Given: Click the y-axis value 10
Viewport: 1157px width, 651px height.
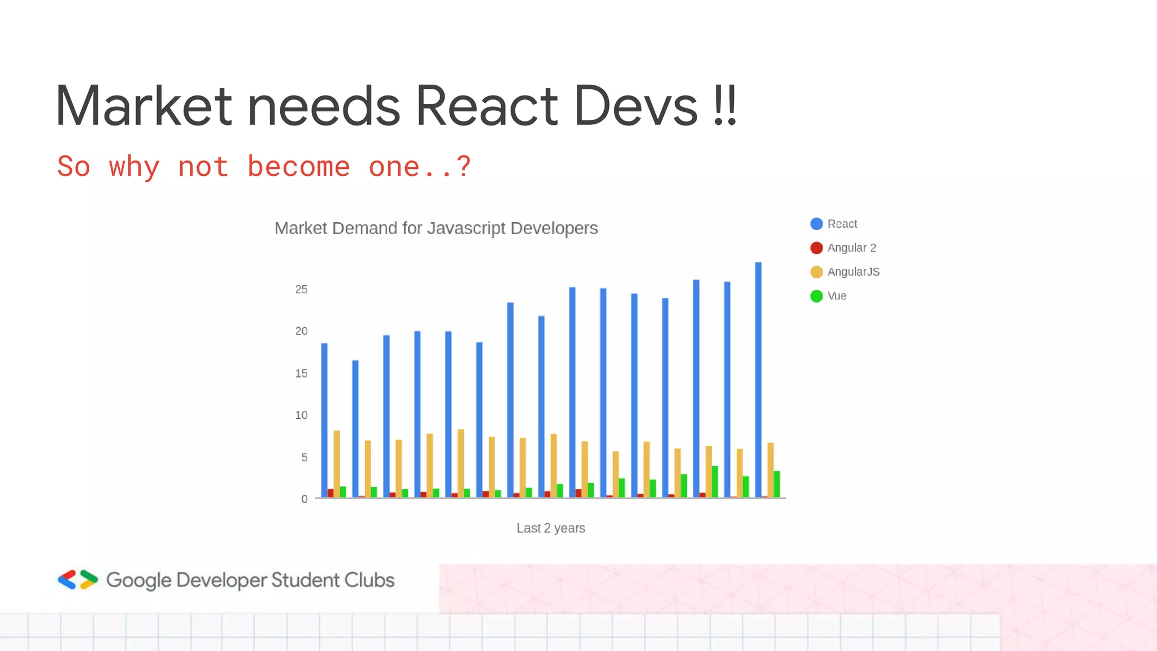Looking at the screenshot, I should point(302,415).
